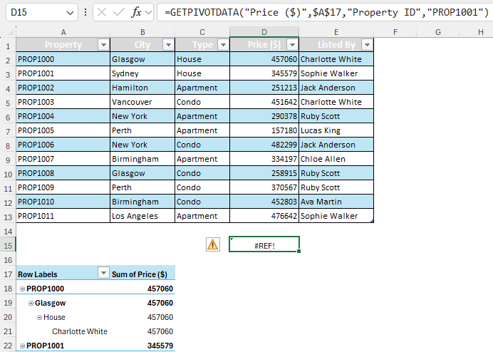Open the Property column filter dropdown
The width and height of the screenshot is (493, 352).
click(103, 45)
